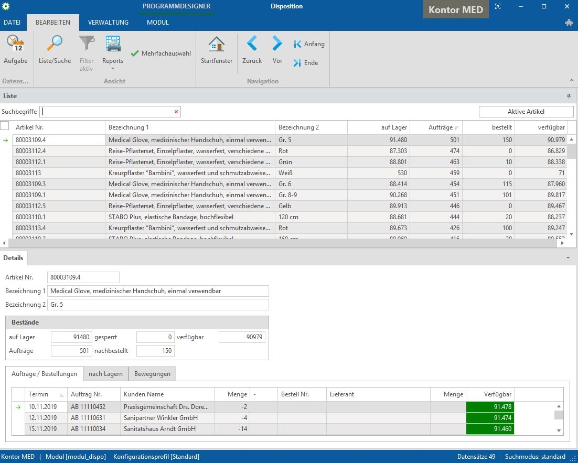Screen dimensions: 578x463
Task: Open the VERWALTUNG ribbon tab
Action: 108,23
